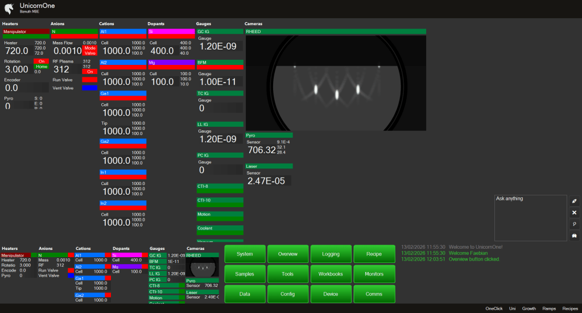Toggle the Rotation On button
582x313 pixels.
[x=41, y=61]
